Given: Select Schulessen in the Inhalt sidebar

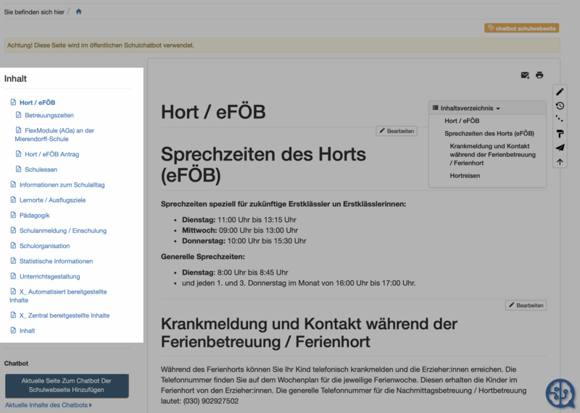Looking at the screenshot, I should 41,169.
